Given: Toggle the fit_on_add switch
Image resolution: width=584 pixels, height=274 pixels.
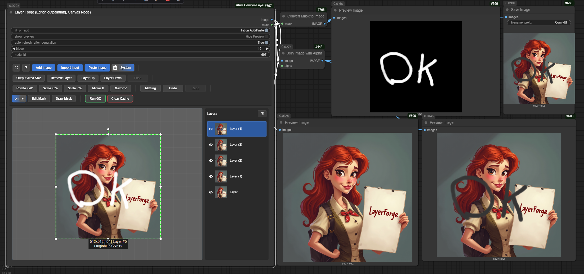Looking at the screenshot, I should (x=266, y=30).
